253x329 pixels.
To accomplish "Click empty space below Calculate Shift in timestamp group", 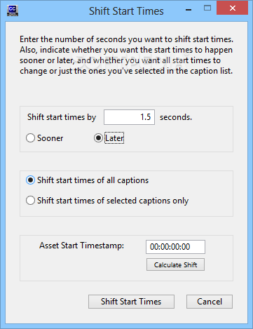I will pyautogui.click(x=175, y=276).
